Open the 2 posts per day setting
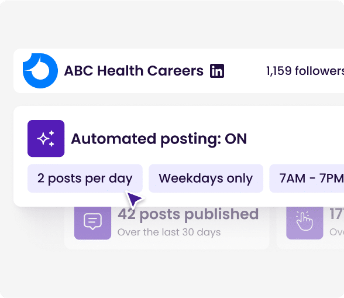The image size is (344, 298). 85,179
